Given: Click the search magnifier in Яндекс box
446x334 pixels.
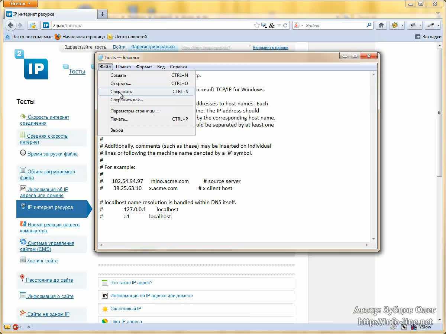Looking at the screenshot, I should click(369, 25).
